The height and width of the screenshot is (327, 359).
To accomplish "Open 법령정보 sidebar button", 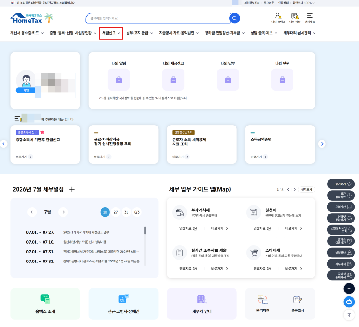I will (341, 253).
